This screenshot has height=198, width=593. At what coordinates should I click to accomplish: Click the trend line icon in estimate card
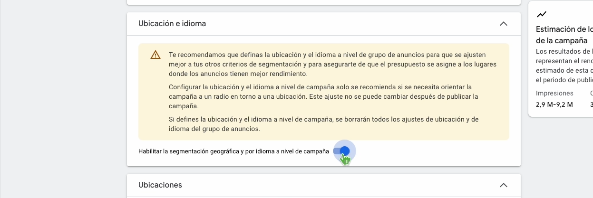(x=541, y=14)
